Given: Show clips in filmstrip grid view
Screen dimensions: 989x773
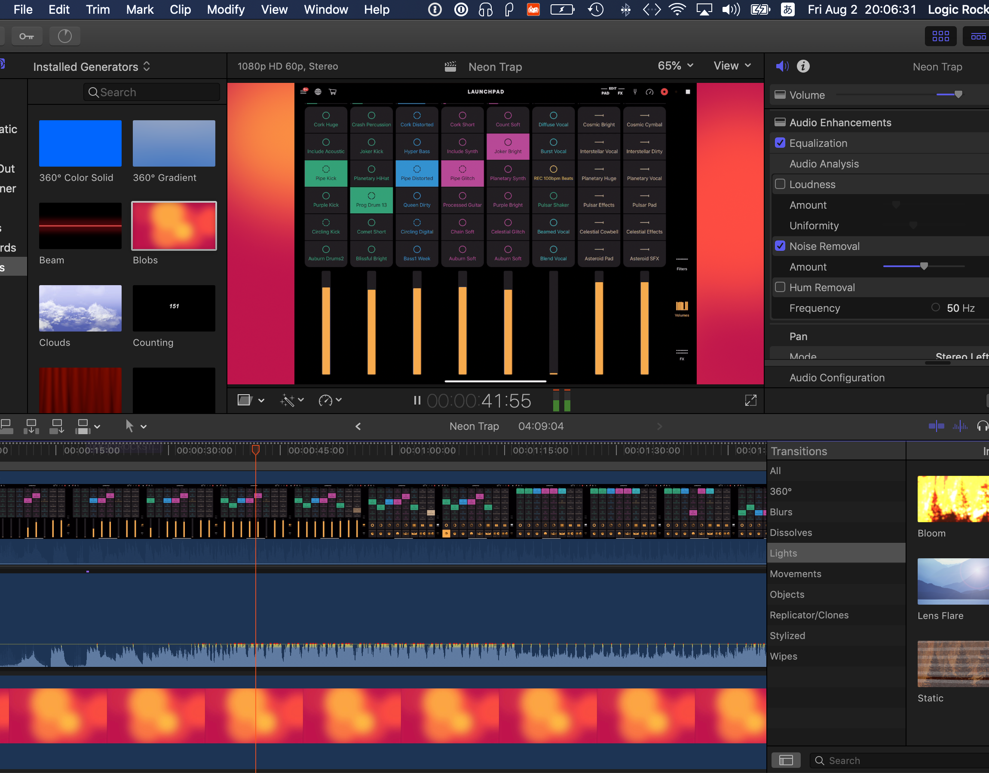Looking at the screenshot, I should click(940, 36).
